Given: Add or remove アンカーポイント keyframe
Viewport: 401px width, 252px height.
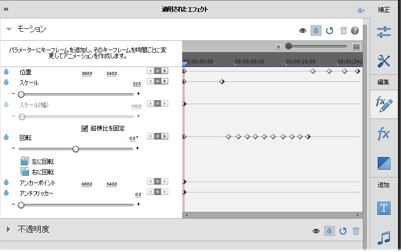Looking at the screenshot, I should [x=157, y=182].
